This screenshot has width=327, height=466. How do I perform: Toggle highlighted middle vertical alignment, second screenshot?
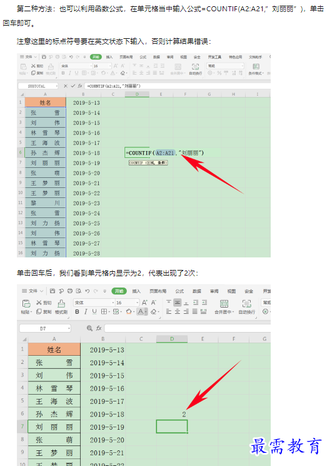tap(178, 303)
